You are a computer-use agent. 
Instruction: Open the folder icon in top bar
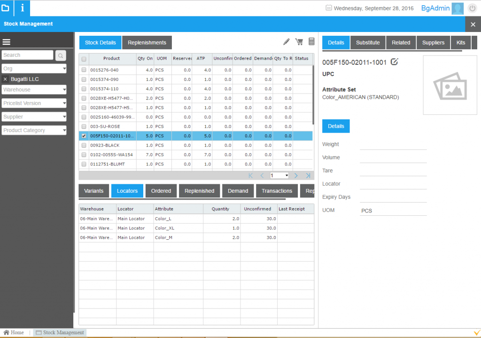(x=6, y=8)
